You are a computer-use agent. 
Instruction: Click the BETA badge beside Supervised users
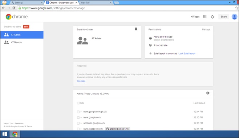point(26,27)
